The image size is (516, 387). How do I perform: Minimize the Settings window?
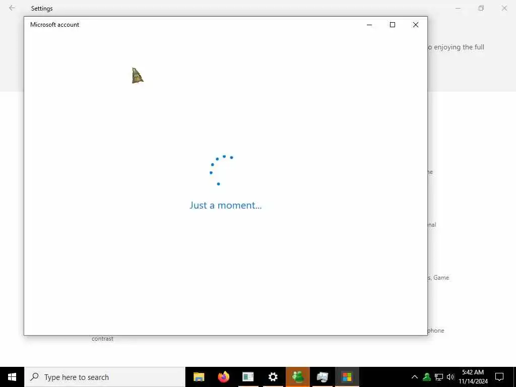coord(458,8)
